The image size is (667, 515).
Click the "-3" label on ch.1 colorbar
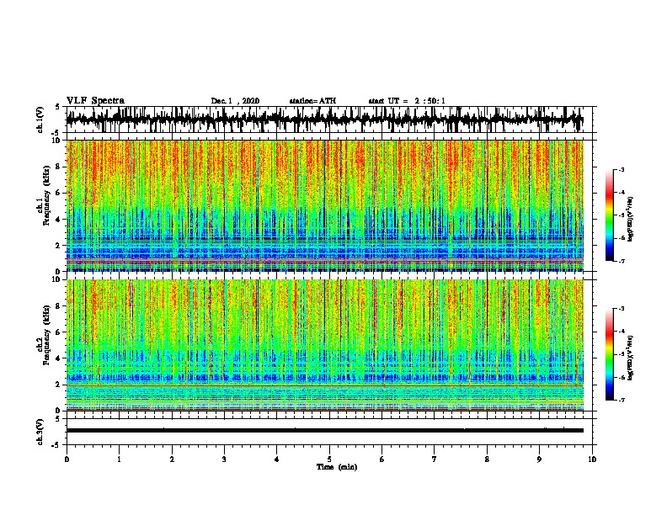(x=621, y=170)
